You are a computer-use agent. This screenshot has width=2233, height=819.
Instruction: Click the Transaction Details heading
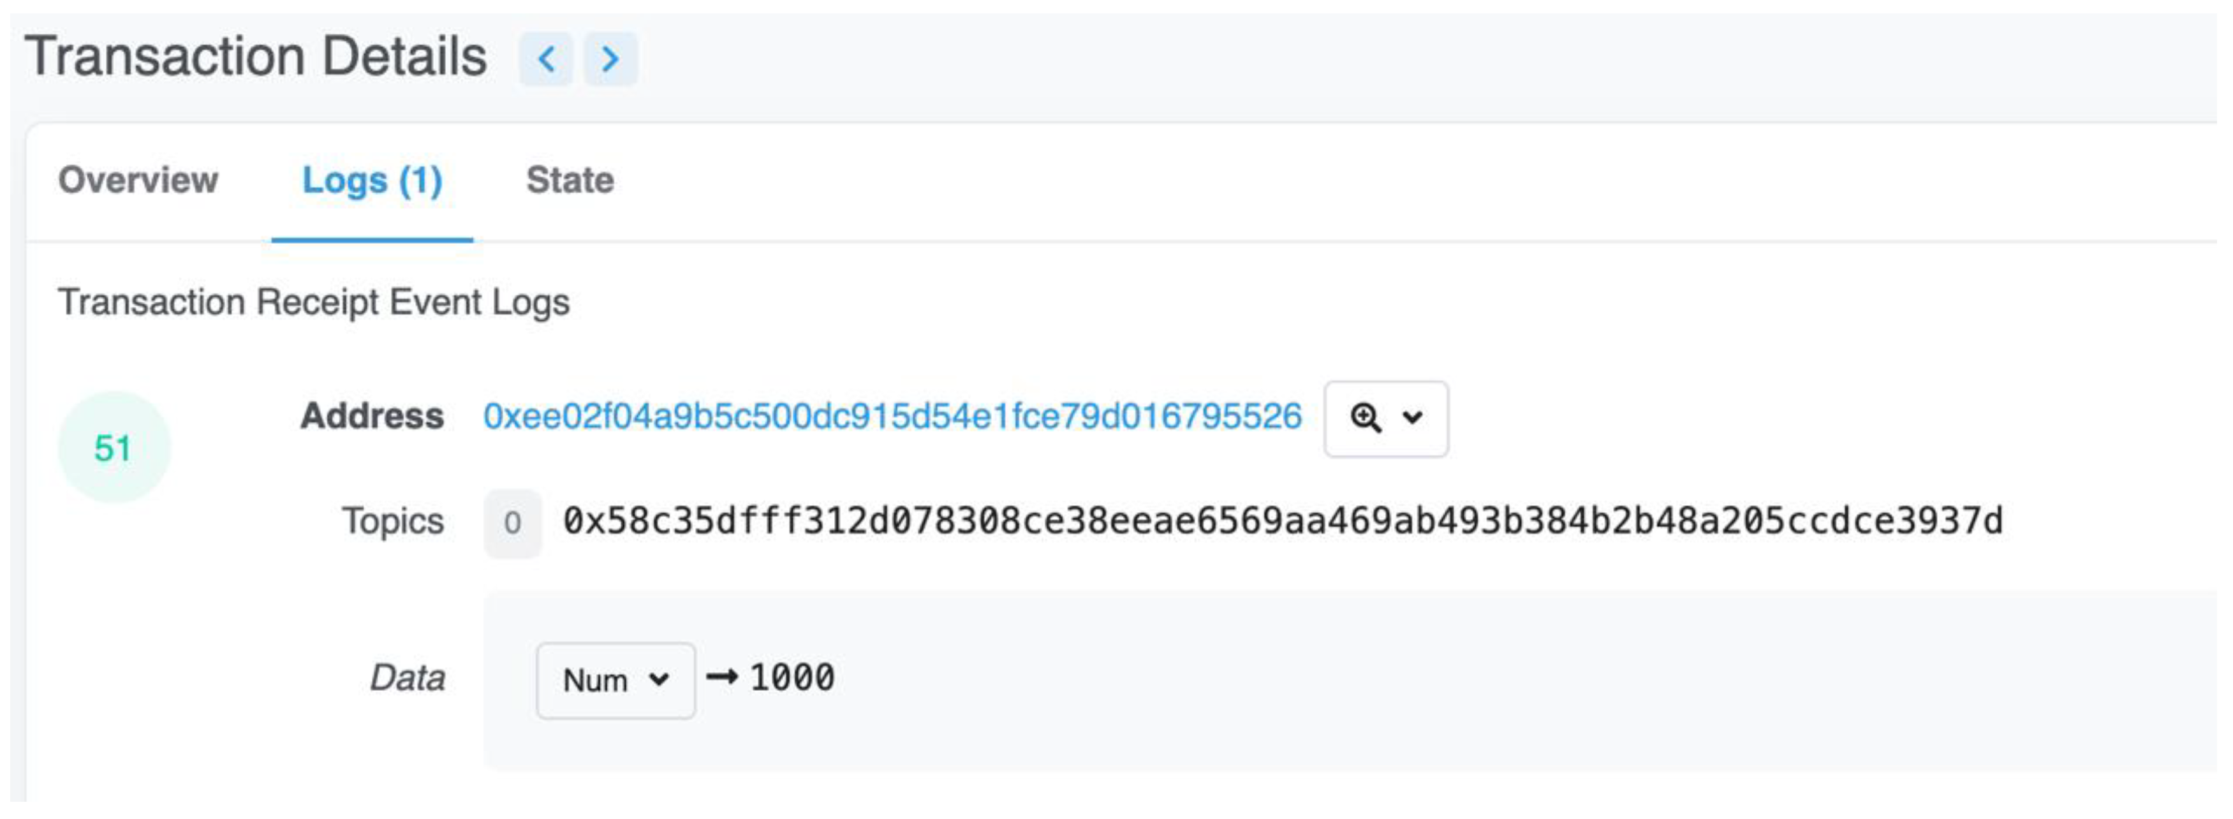click(x=256, y=57)
